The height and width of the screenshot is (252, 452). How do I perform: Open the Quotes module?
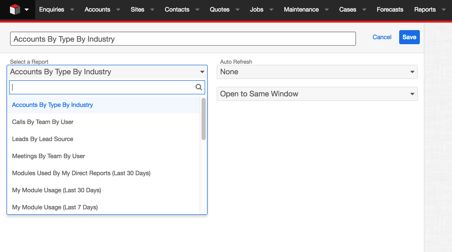coord(219,10)
